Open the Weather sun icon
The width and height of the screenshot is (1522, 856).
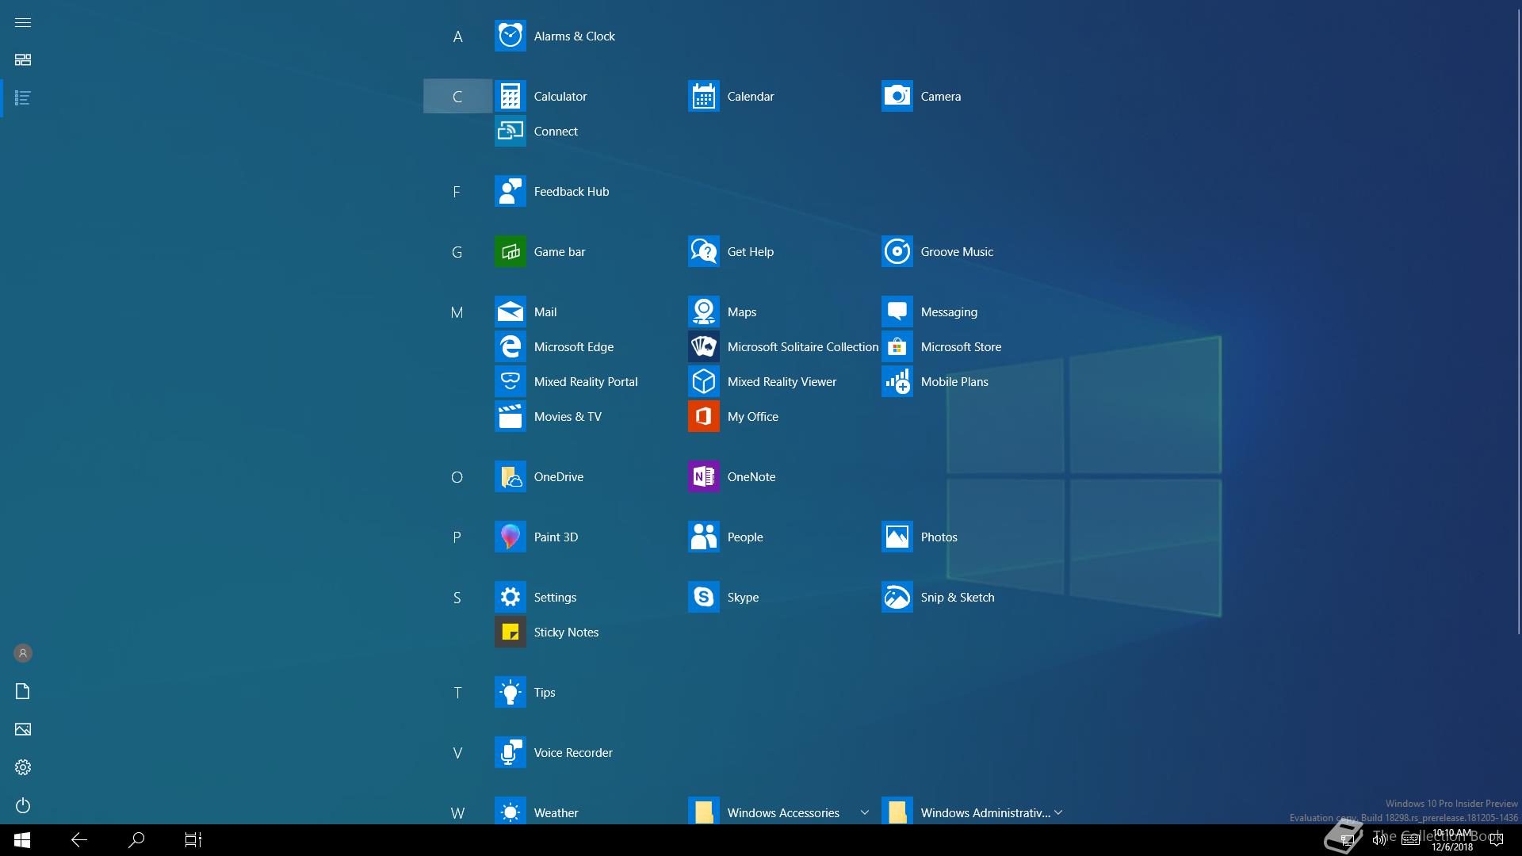[510, 811]
